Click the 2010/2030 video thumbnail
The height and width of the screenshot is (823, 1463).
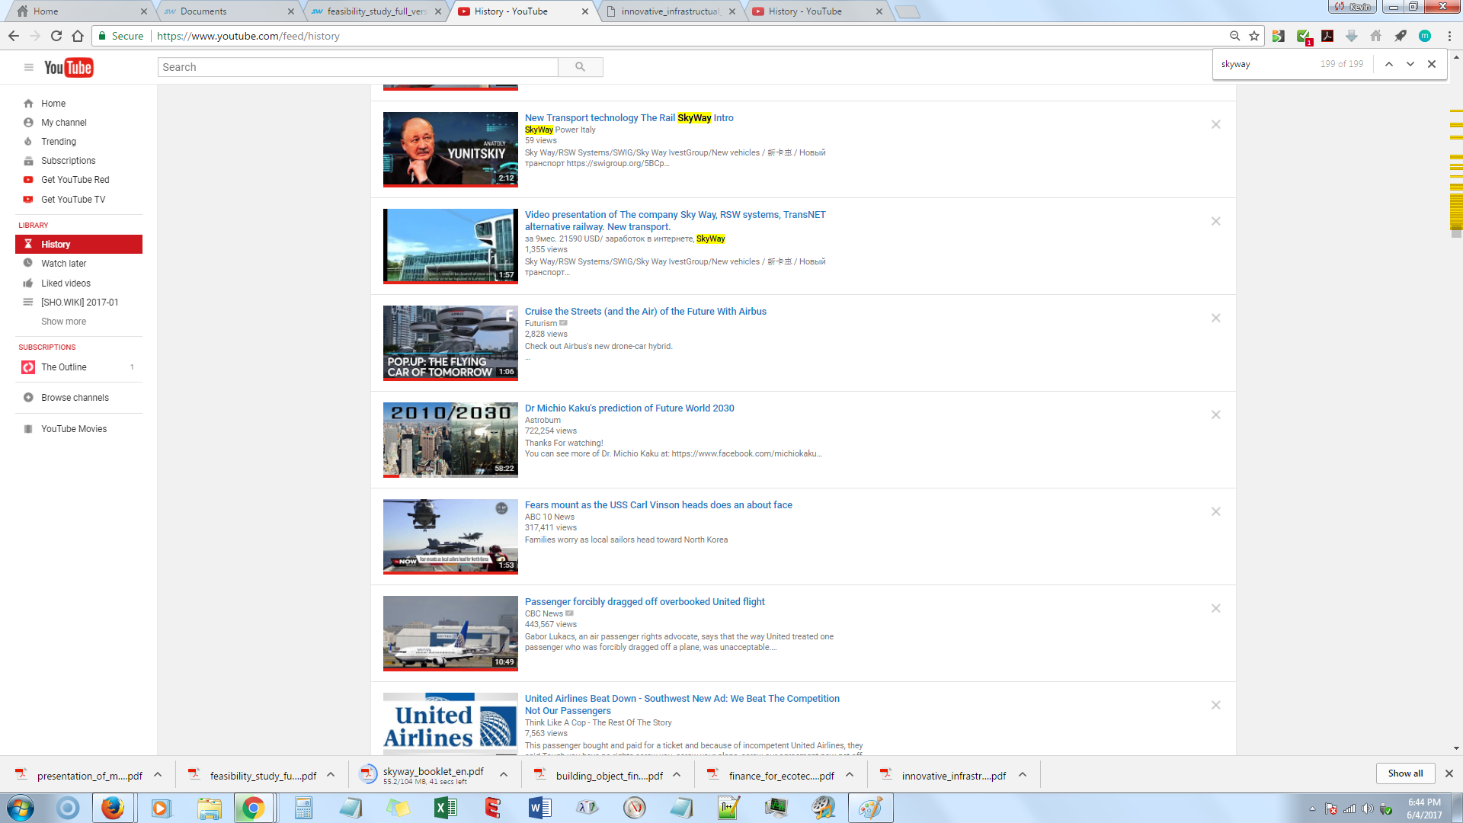tap(450, 440)
